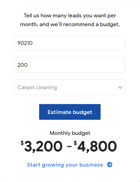
Task: Click the dash between budget amounts
Action: pos(69,146)
